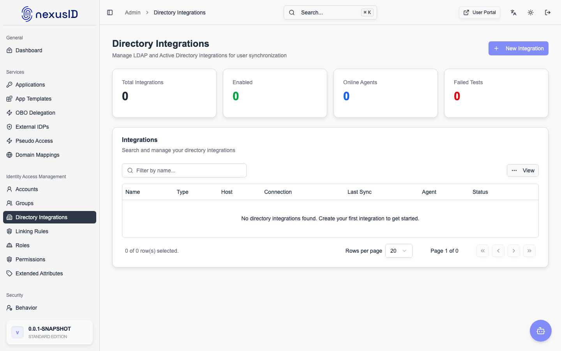Open the User Portal link

click(480, 12)
